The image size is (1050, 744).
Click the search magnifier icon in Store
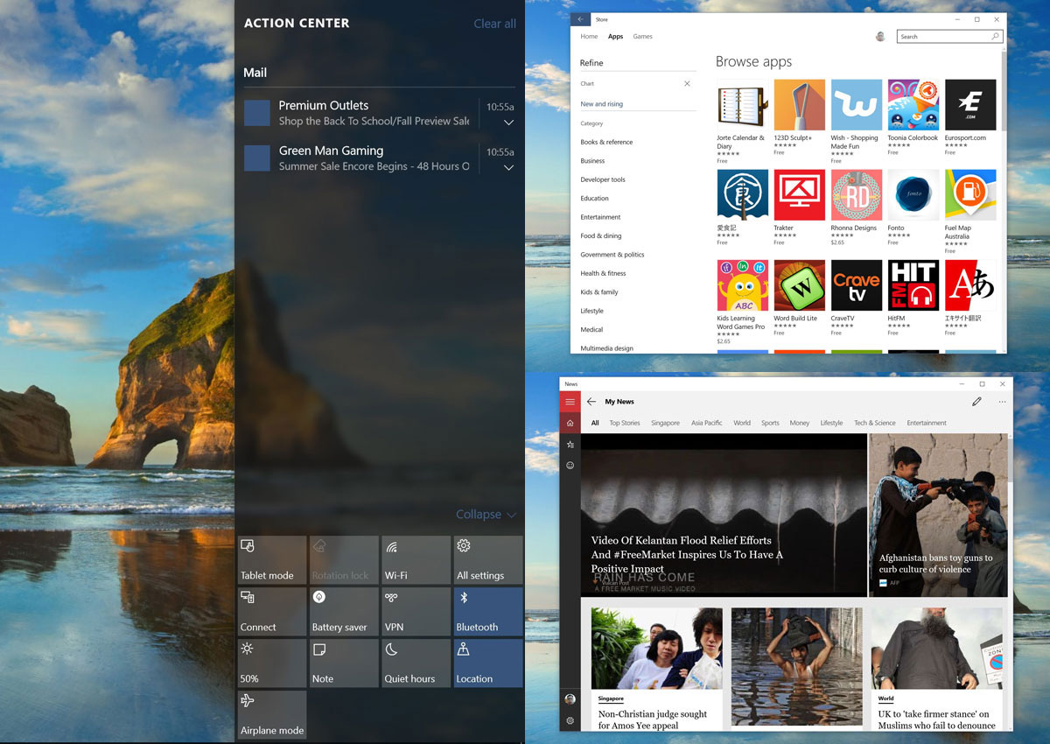(995, 37)
